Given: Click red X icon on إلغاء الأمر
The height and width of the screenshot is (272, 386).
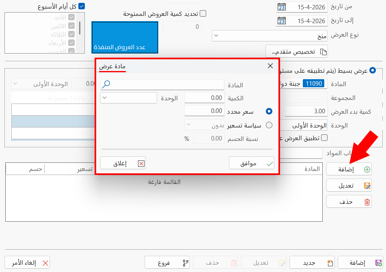Looking at the screenshot, I should point(45,263).
